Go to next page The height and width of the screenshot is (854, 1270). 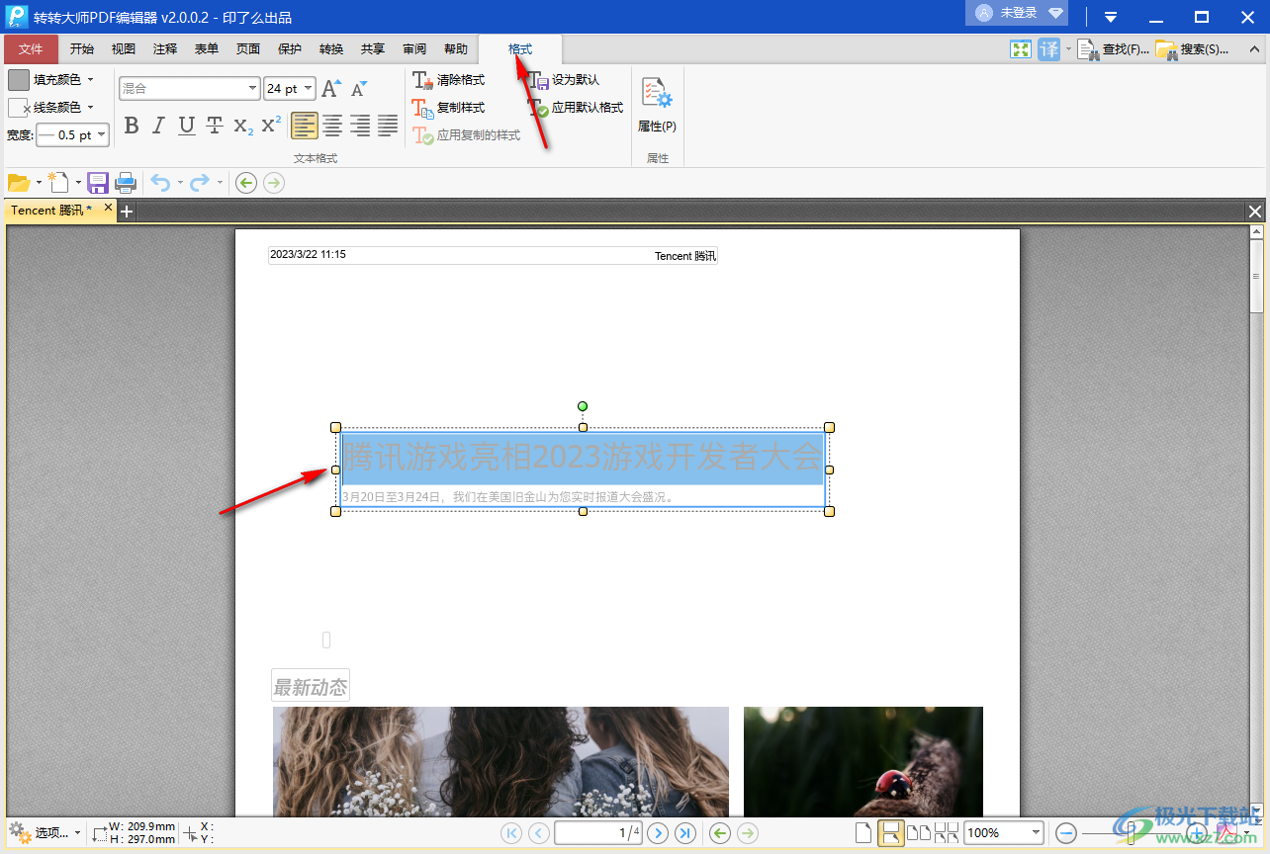coord(658,833)
